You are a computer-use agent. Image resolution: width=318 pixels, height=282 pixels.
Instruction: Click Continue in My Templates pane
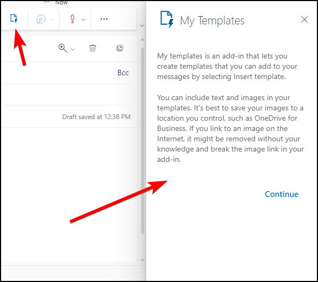[282, 194]
